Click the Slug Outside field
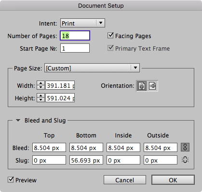 pos(161,160)
